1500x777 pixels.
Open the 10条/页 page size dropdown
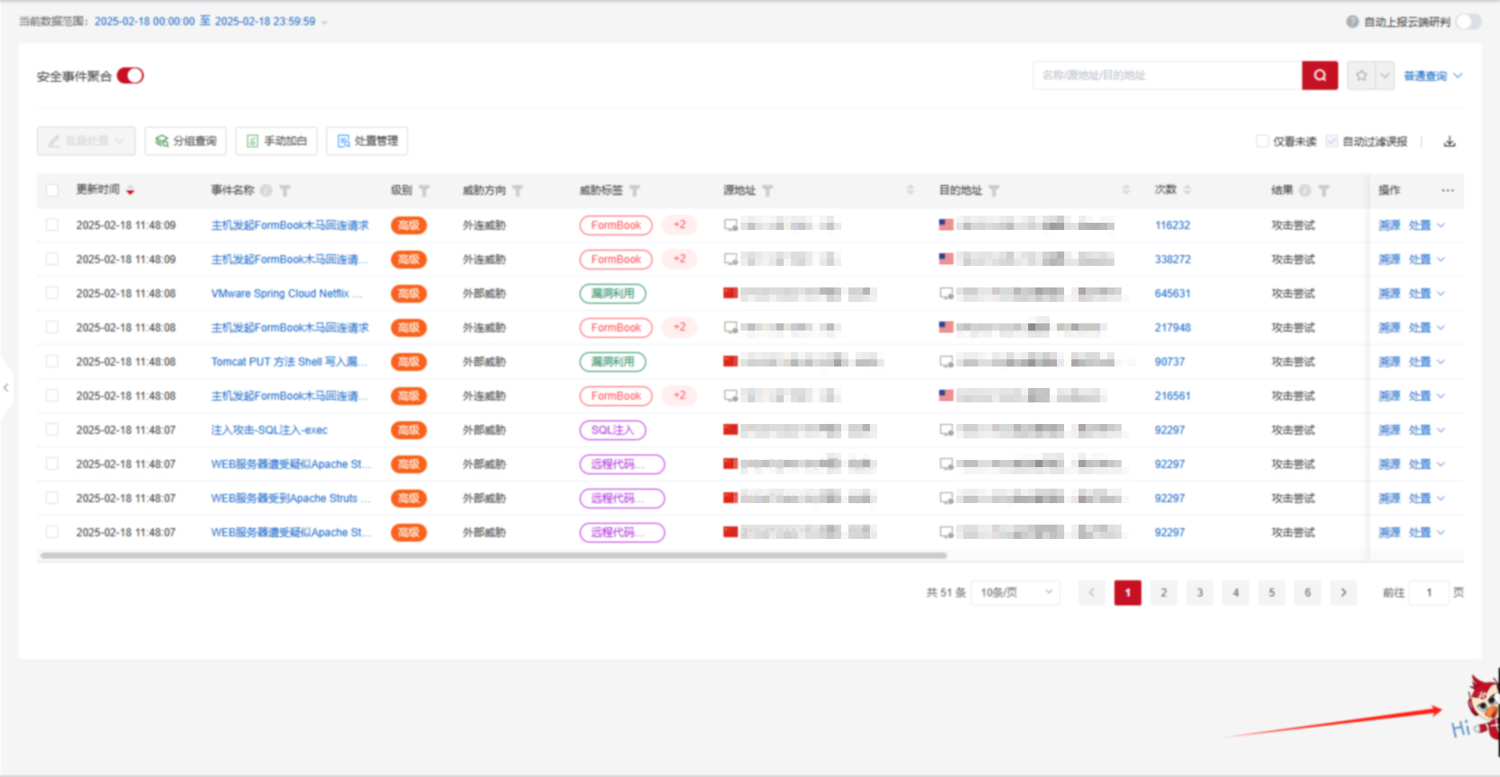coord(1016,593)
